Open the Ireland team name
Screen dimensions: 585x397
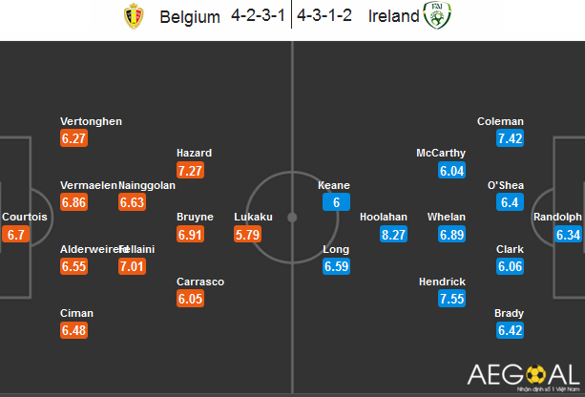click(x=393, y=16)
